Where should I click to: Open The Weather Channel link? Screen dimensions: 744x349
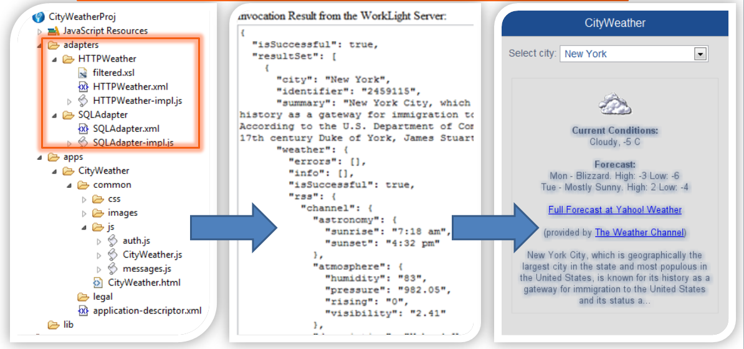pyautogui.click(x=639, y=233)
